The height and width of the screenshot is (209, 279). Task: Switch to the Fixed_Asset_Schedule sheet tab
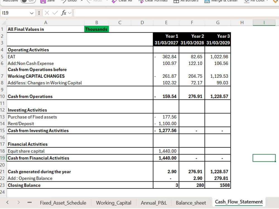63,203
